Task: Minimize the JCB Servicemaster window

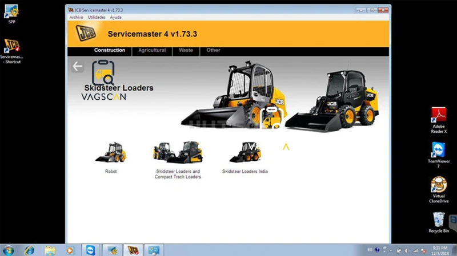Action: click(x=361, y=10)
